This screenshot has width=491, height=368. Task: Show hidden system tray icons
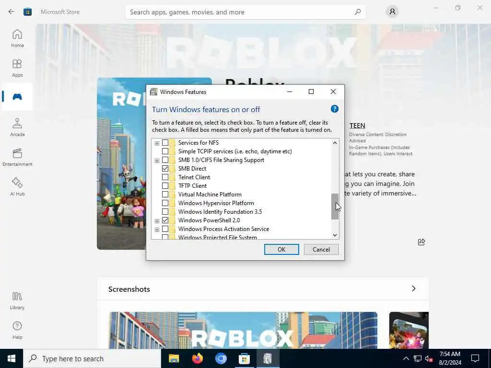(406, 358)
